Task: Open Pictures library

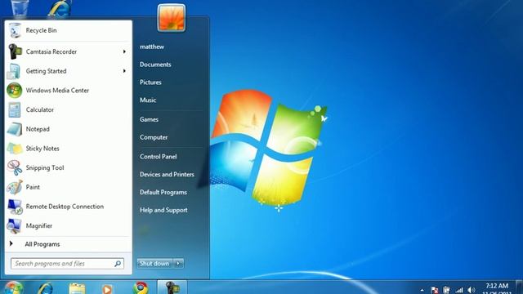Action: [x=150, y=82]
